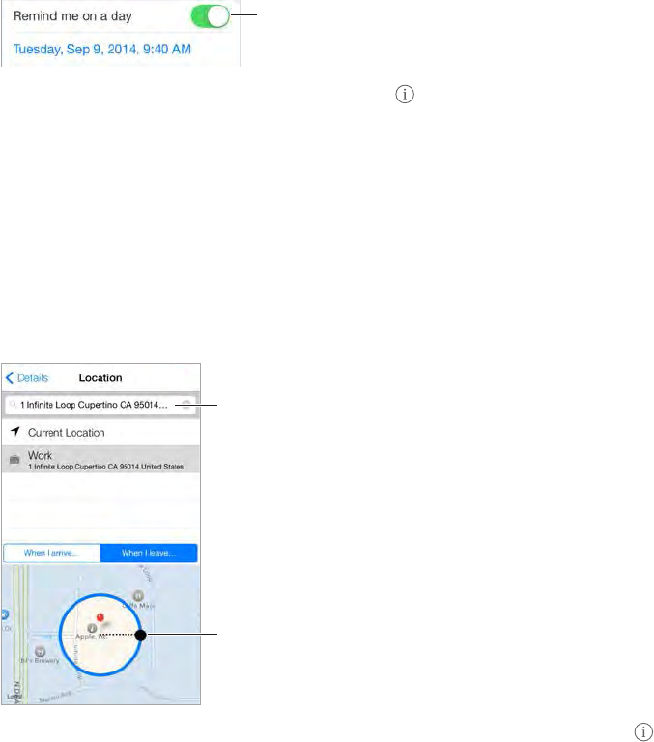Tap the Caffe Macs point of interest icon
This screenshot has width=654, height=742.
[138, 596]
